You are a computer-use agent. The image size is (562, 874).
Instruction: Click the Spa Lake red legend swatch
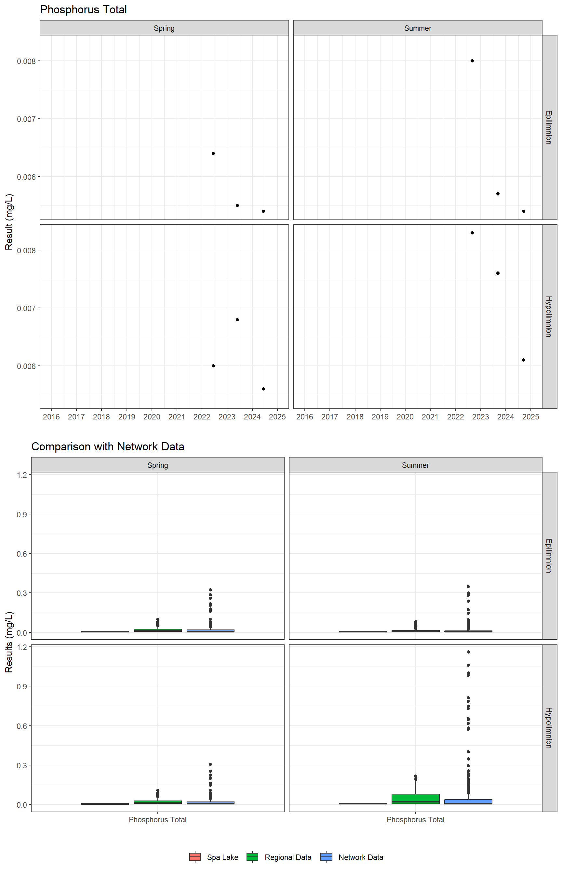click(x=195, y=857)
